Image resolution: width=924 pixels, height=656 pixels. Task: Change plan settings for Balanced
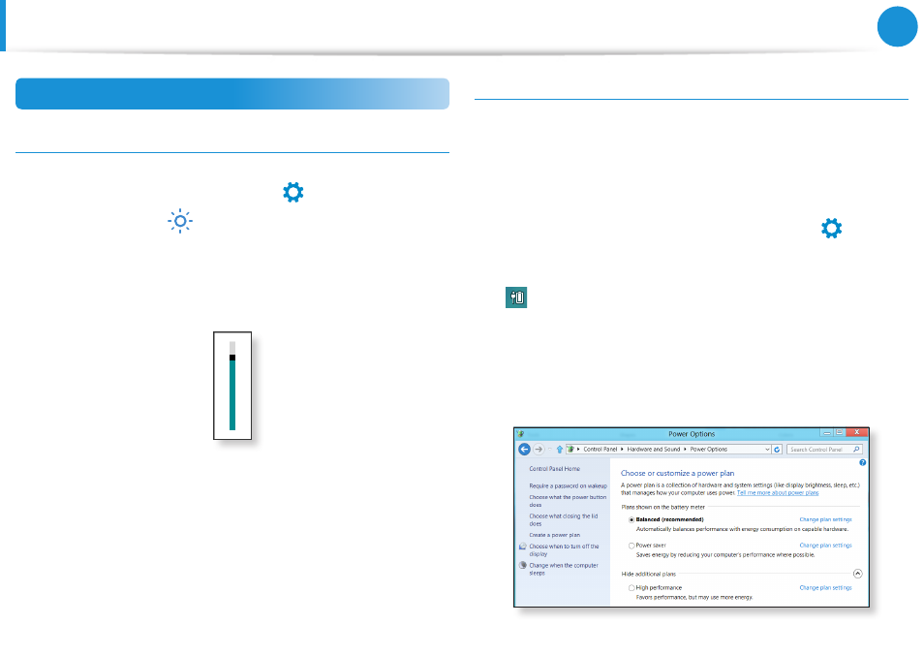[x=825, y=519]
